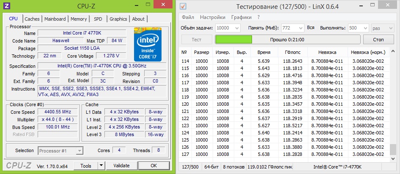Click the LinX checkmark app icon
The width and height of the screenshot is (400, 174).
[183, 6]
